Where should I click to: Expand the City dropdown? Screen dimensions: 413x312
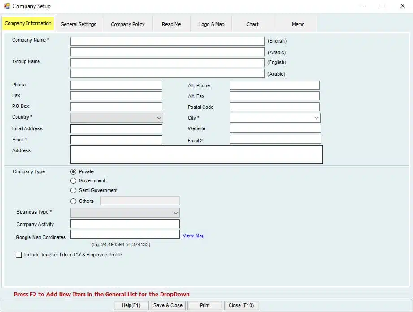coord(317,118)
